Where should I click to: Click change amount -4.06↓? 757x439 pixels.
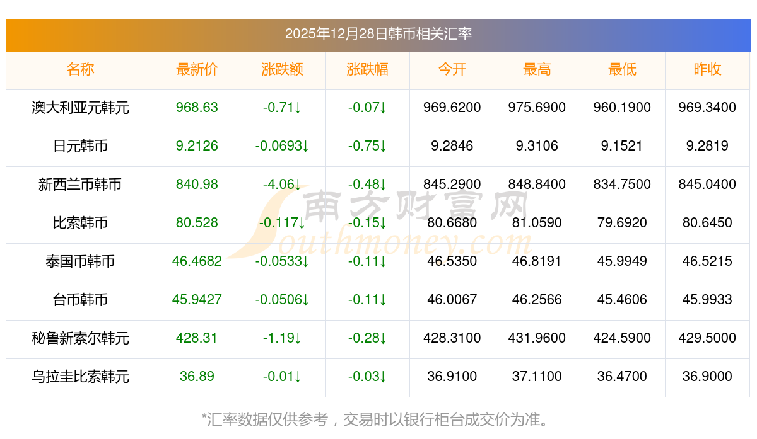(x=282, y=185)
